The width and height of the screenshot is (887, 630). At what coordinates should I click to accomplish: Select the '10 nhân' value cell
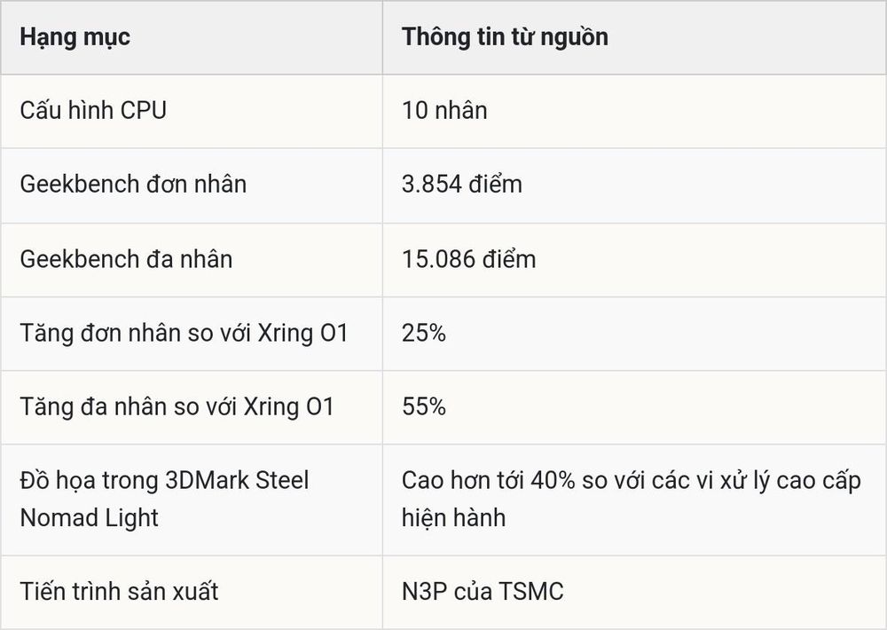634,111
